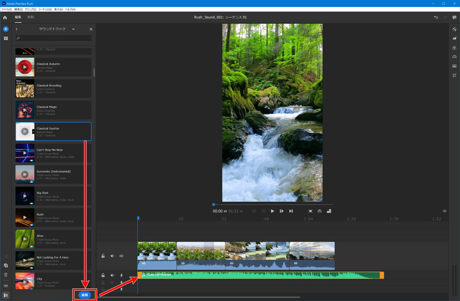The height and width of the screenshot is (301, 460).
Task: Open the ファイル(F) menu
Action: 7,10
